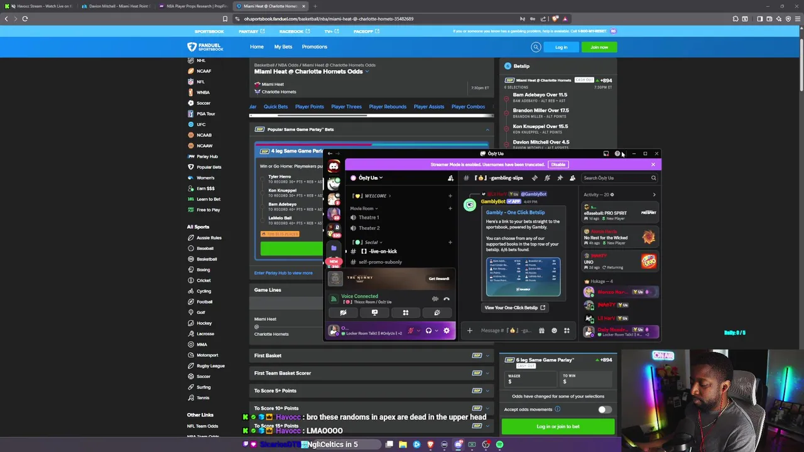Expand the First Basket market
This screenshot has height=452, width=804.
[x=371, y=355]
